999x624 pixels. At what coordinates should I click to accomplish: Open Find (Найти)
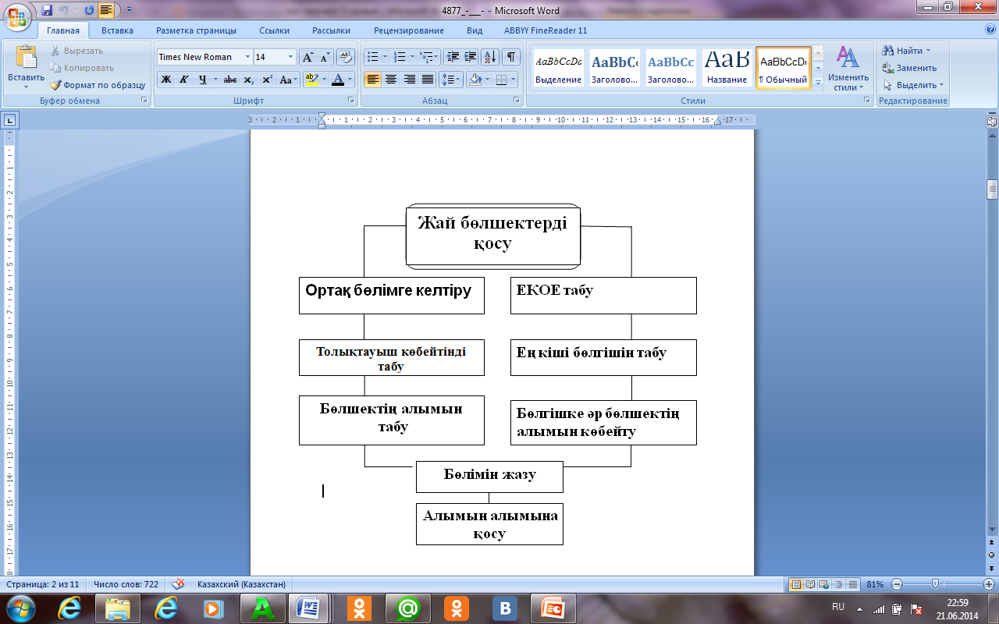tap(907, 51)
